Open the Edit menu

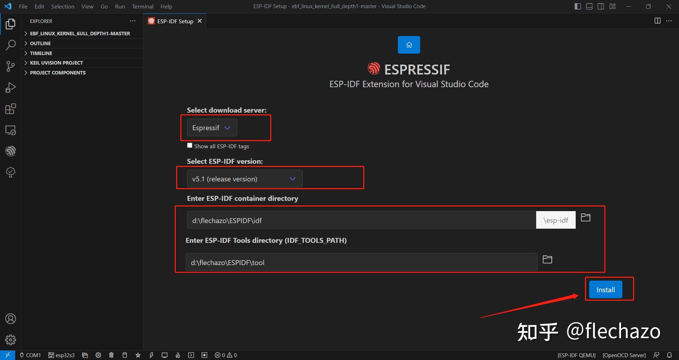[x=39, y=6]
